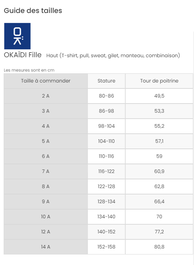This screenshot has width=194, height=265.
Task: Select the Guide des tailles heading
Action: (33, 11)
